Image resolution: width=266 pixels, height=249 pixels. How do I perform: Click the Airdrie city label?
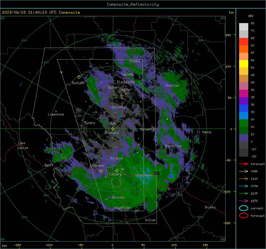[x=116, y=158]
